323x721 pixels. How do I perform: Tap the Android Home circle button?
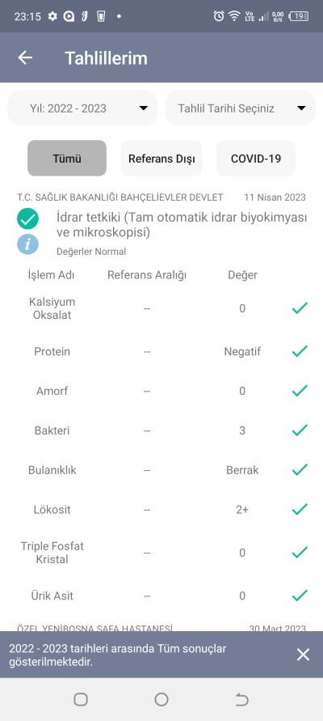click(x=161, y=699)
